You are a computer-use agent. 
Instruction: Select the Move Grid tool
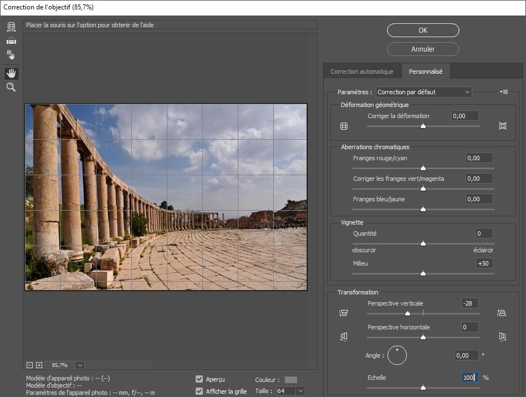pyautogui.click(x=11, y=55)
